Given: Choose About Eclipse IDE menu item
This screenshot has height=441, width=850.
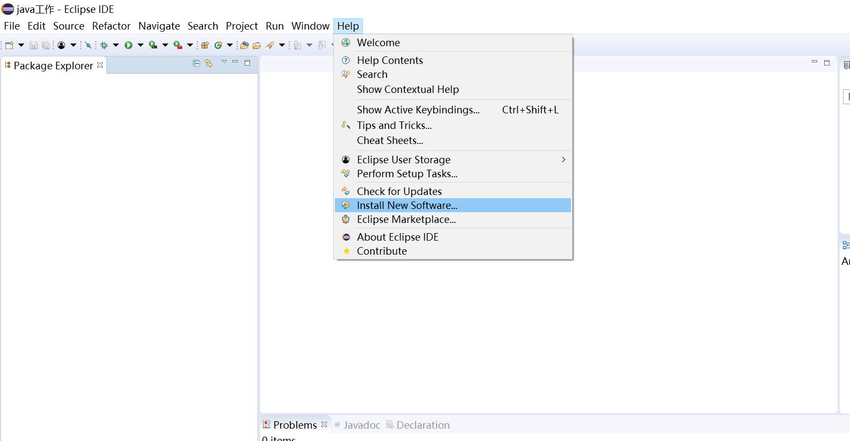Looking at the screenshot, I should [x=453, y=237].
